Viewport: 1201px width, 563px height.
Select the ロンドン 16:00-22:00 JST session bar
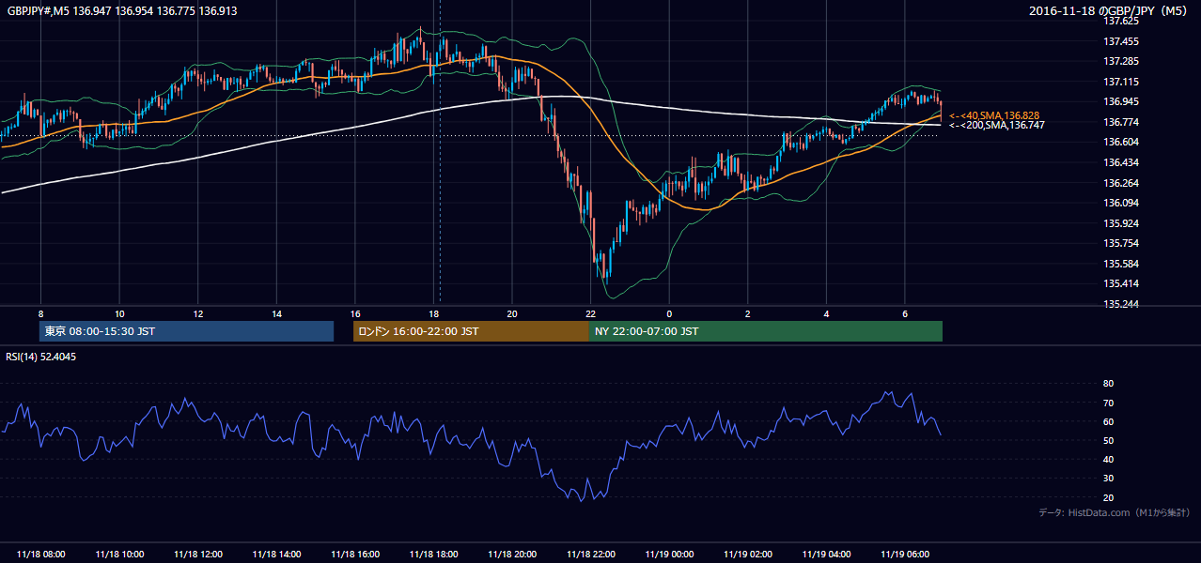click(471, 331)
